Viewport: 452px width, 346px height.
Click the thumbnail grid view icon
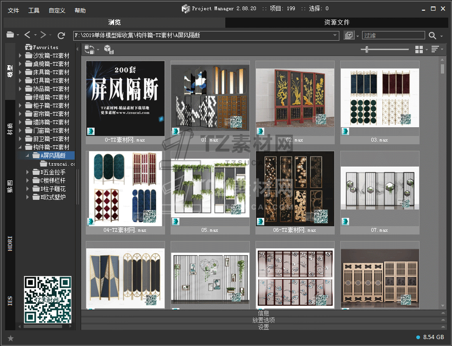pyautogui.click(x=419, y=49)
